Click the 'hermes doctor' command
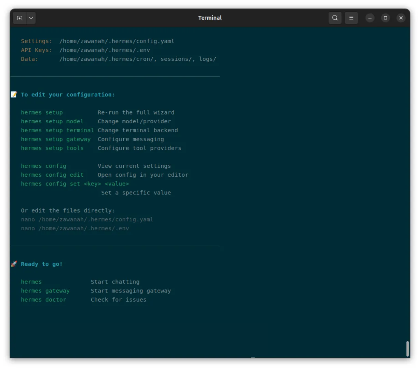Screen dimensions: 420x369 [x=43, y=300]
